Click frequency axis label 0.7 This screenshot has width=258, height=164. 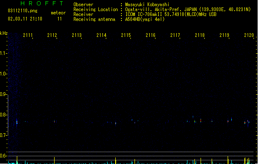(3, 135)
